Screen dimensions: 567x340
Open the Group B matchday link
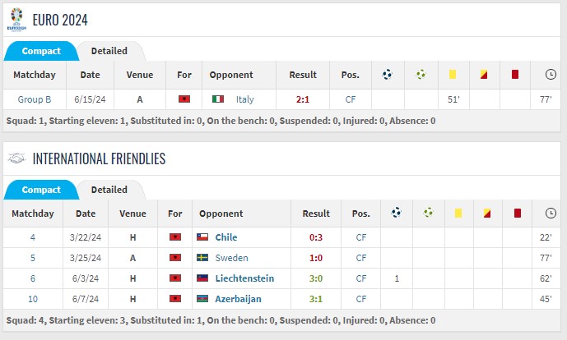pos(35,99)
